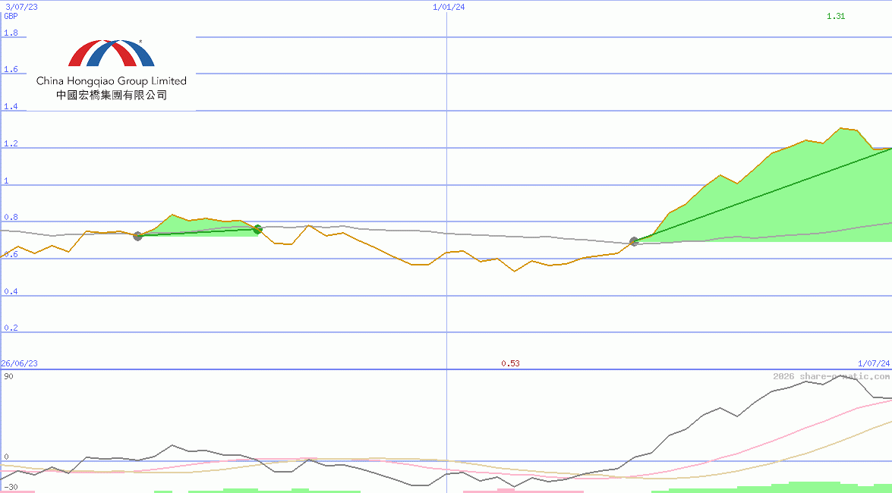Click the 1.31 high value label

point(836,16)
